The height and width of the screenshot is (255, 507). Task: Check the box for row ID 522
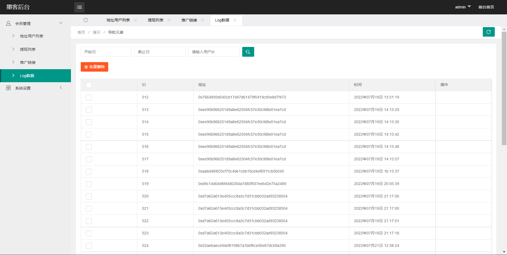pos(89,221)
